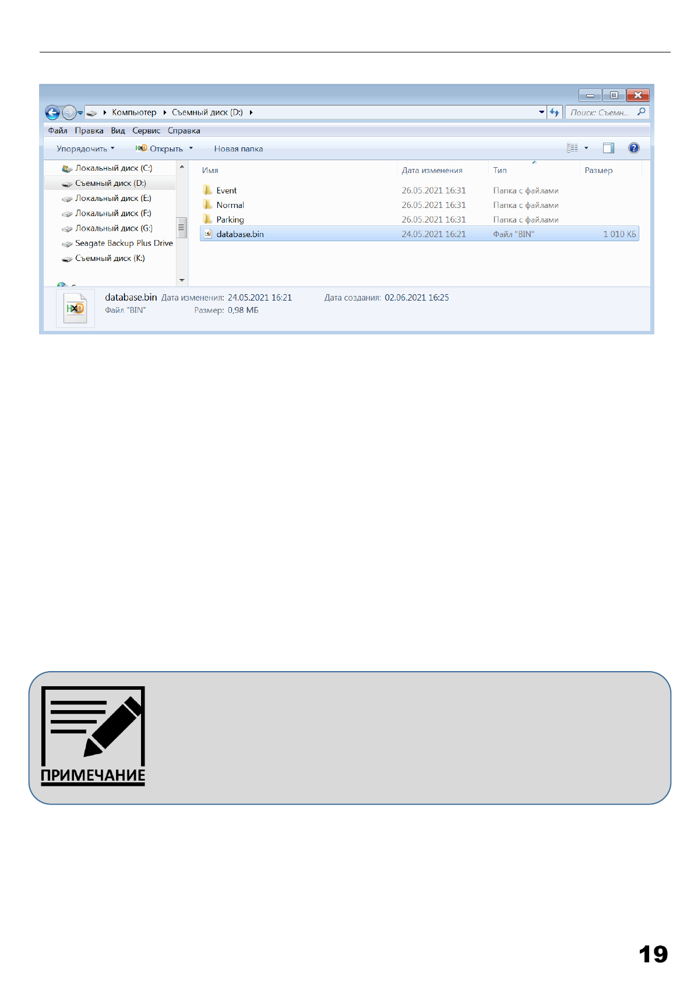Select Съемный диск (D:) in the navigation tree

point(110,183)
